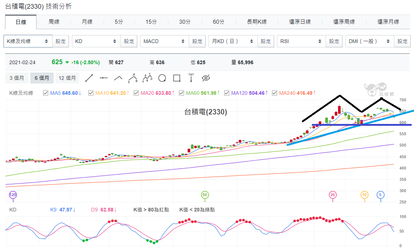Select the TXT text annotation tool
414x249 pixels.
[x=191, y=78]
